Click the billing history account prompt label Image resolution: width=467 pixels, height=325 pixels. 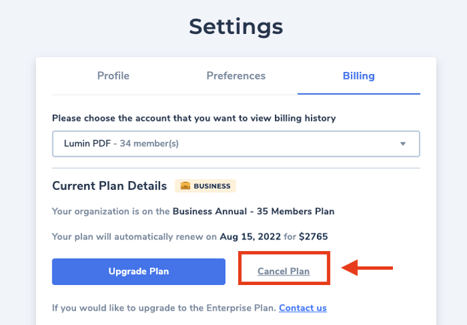194,118
